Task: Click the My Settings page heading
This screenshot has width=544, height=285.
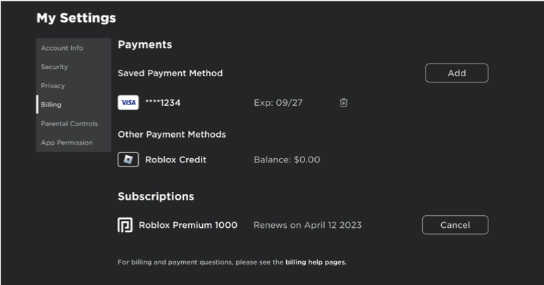Action: 76,18
